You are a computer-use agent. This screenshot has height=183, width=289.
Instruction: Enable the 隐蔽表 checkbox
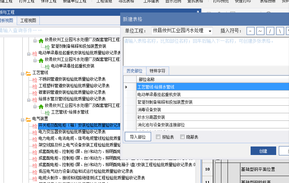182,137
